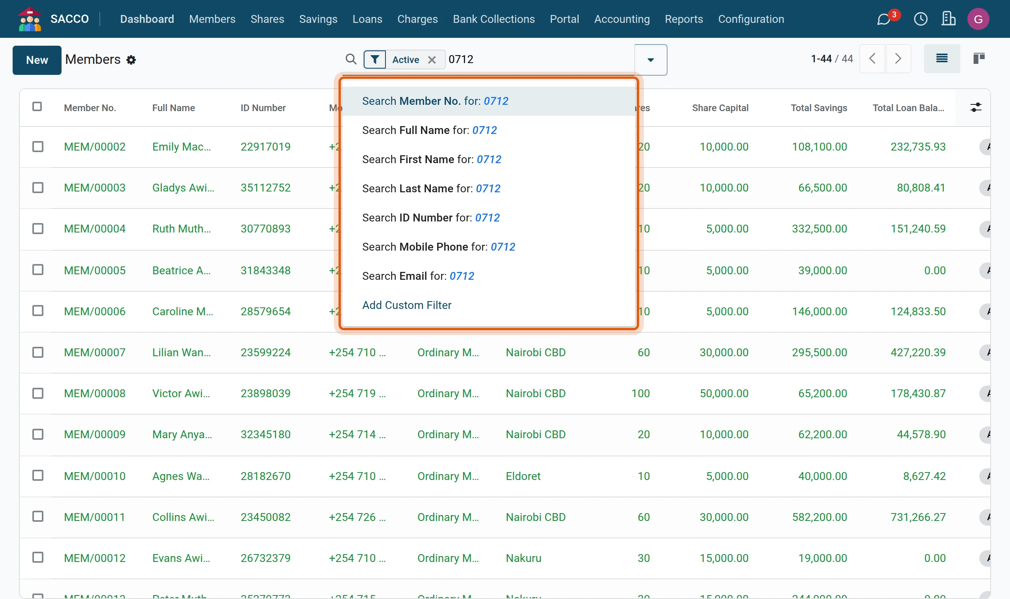
Task: Go to next page arrow
Action: coord(898,59)
